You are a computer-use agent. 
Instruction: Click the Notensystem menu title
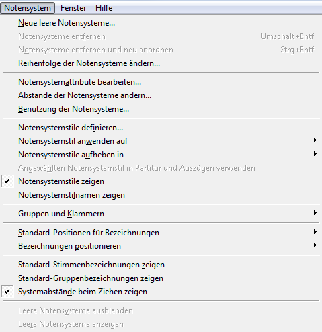pos(28,8)
